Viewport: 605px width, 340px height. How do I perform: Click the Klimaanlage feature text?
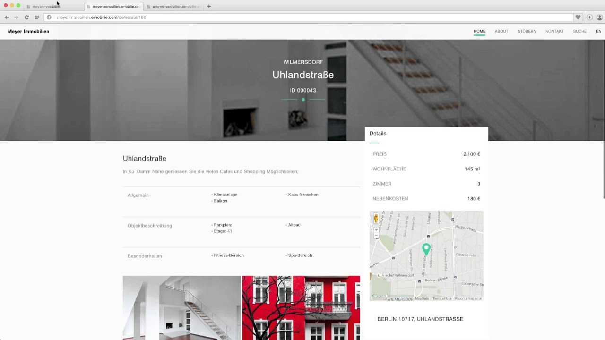point(225,195)
